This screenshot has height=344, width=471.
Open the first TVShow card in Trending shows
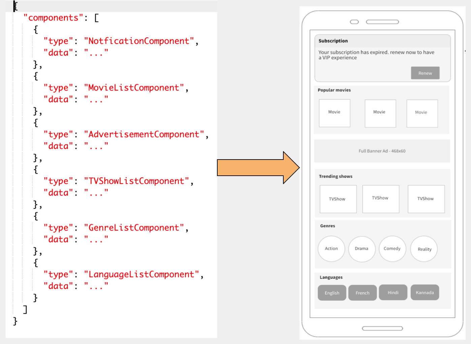pyautogui.click(x=338, y=199)
